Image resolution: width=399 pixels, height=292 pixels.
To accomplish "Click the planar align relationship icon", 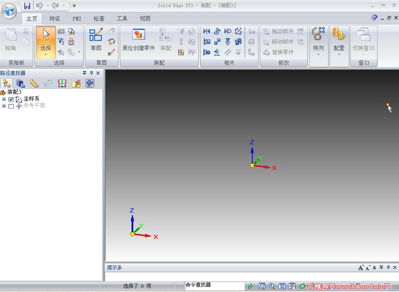I will (206, 42).
